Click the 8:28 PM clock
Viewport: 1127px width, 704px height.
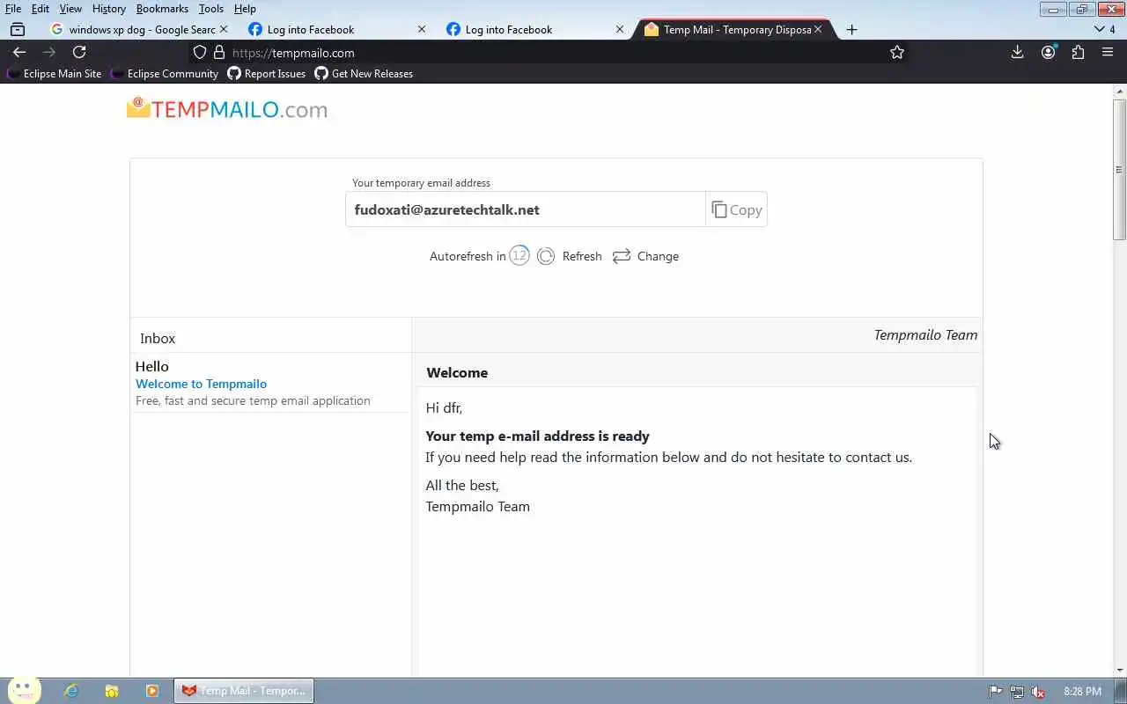[x=1082, y=692]
